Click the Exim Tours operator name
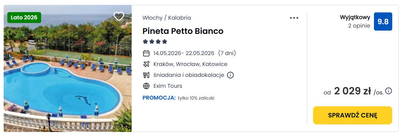This screenshot has height=135, width=402. (168, 86)
